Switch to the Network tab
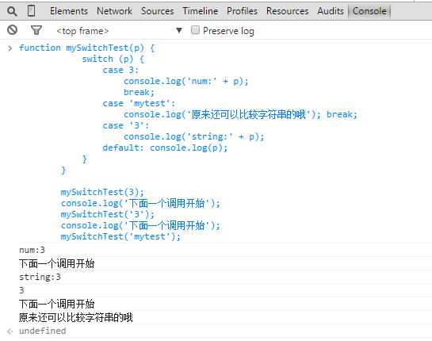 click(114, 11)
